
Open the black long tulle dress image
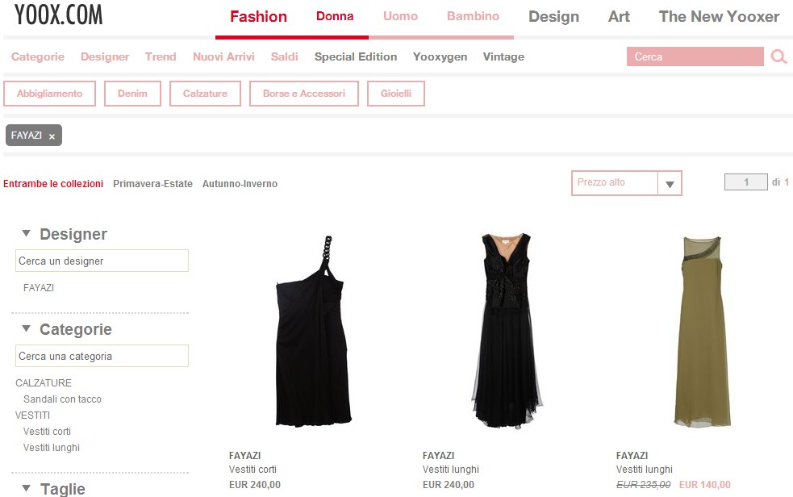(x=507, y=331)
